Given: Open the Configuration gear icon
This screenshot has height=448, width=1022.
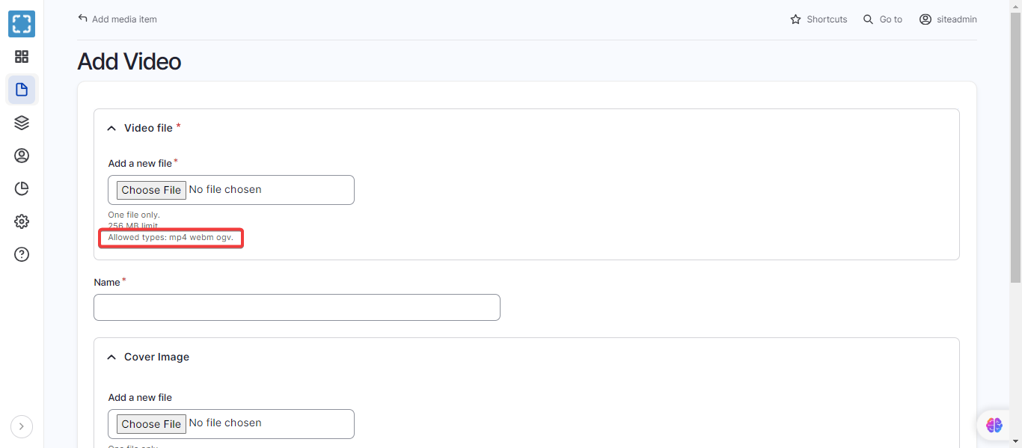Looking at the screenshot, I should pyautogui.click(x=22, y=221).
